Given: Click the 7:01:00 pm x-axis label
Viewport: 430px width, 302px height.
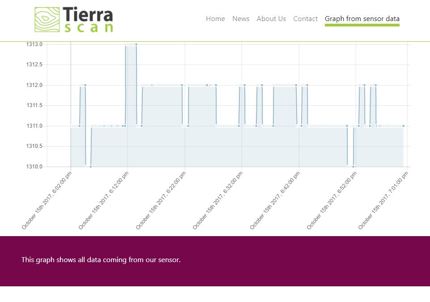Looking at the screenshot, I should pos(383,201).
